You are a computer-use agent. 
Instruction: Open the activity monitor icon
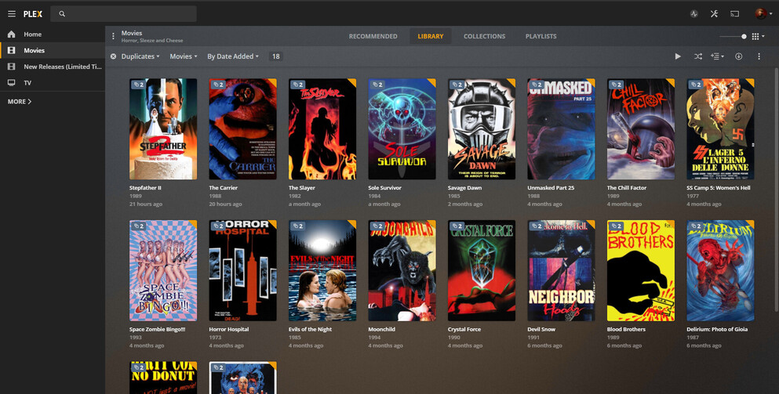click(694, 14)
